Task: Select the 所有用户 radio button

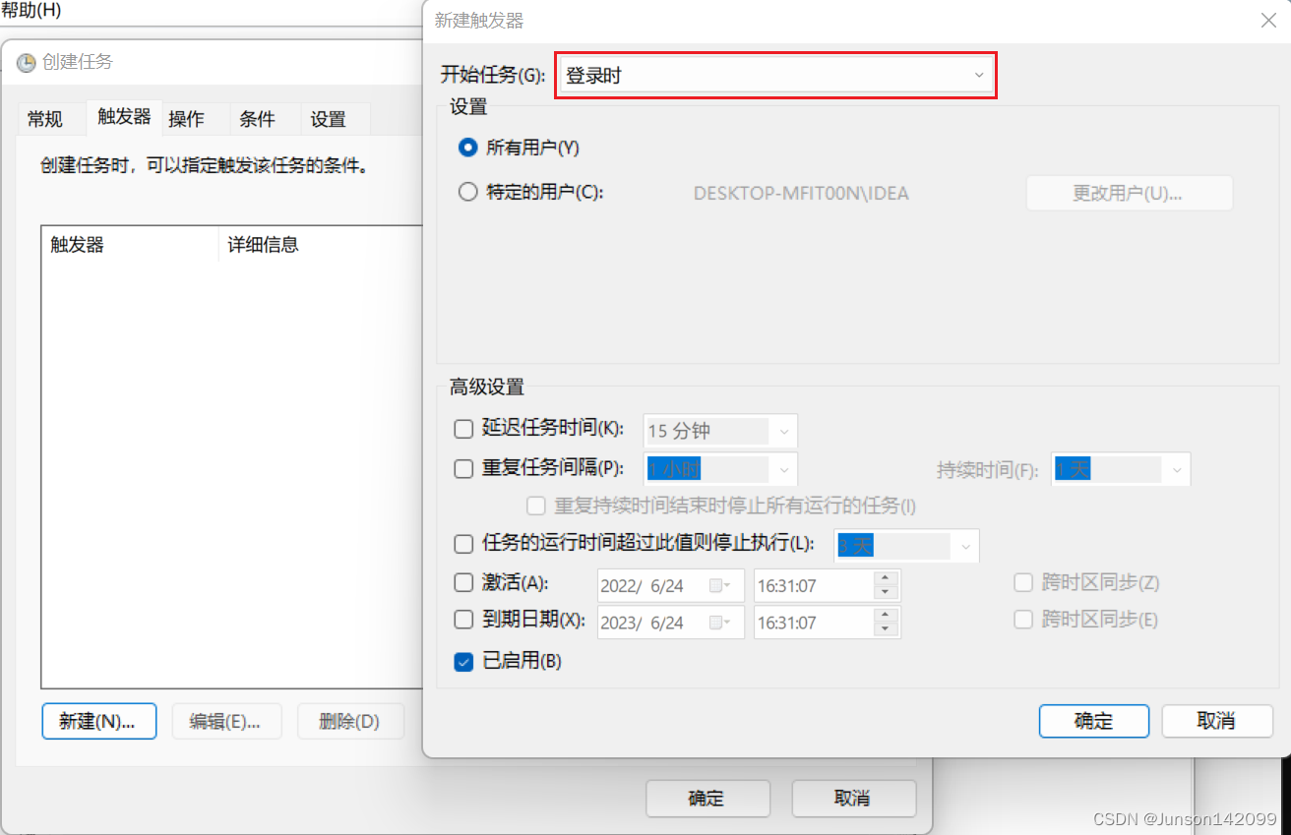Action: (x=467, y=148)
